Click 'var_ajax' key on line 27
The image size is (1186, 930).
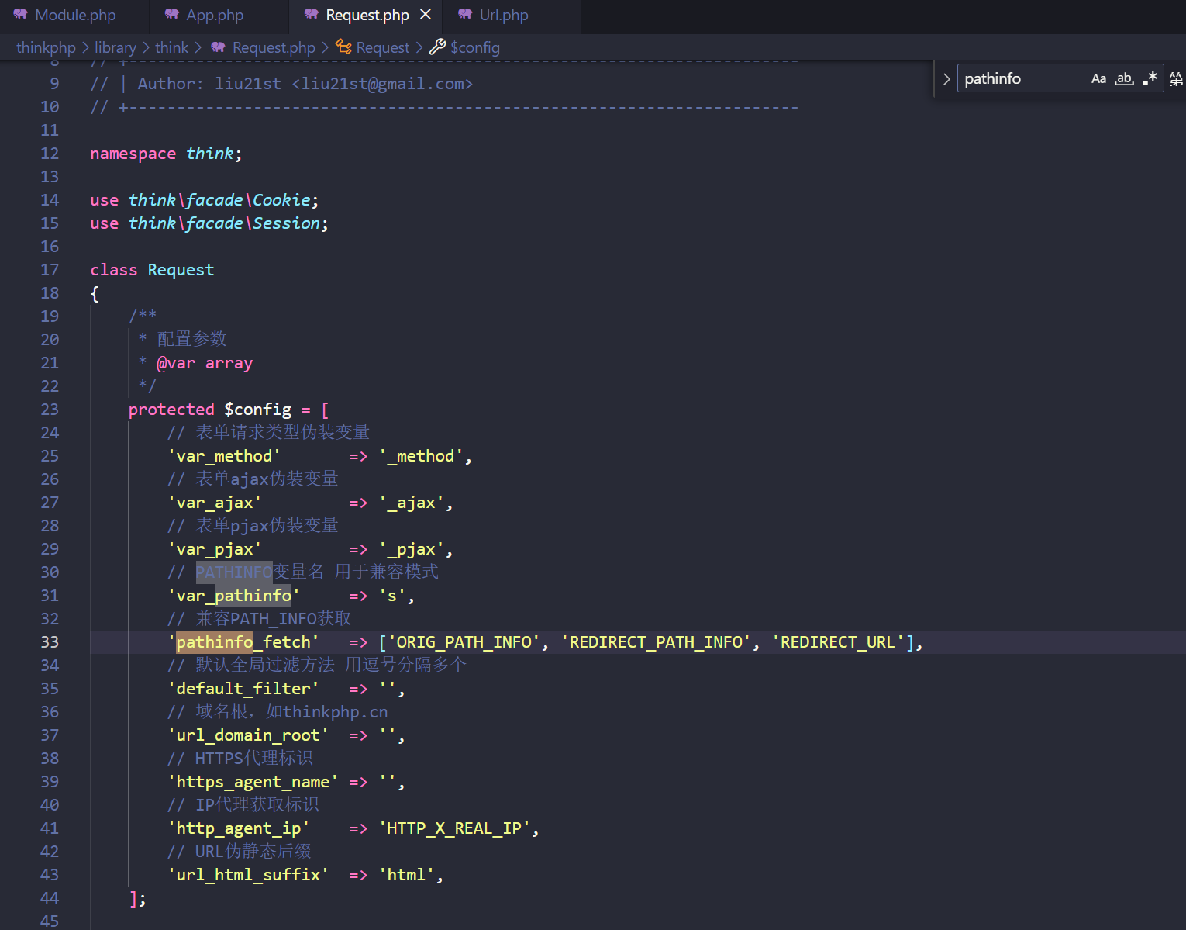click(x=215, y=503)
